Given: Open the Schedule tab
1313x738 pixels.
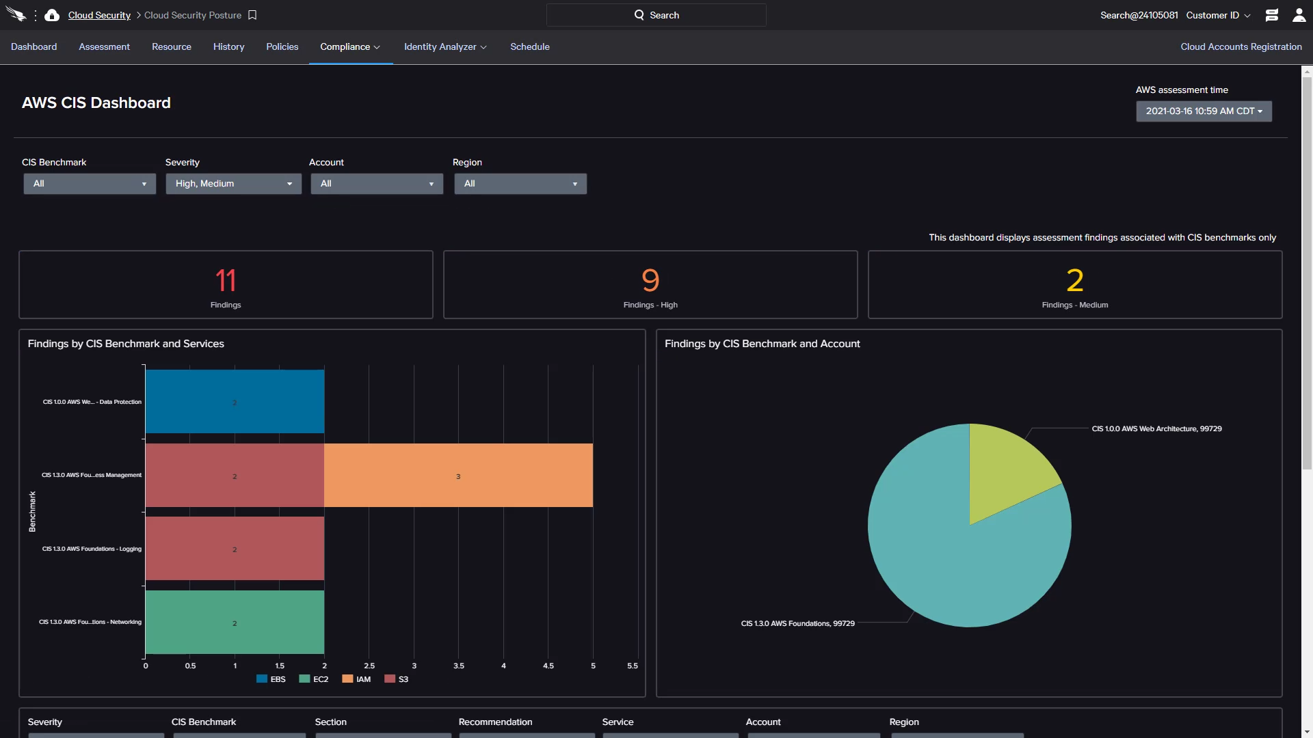Looking at the screenshot, I should click(x=530, y=46).
